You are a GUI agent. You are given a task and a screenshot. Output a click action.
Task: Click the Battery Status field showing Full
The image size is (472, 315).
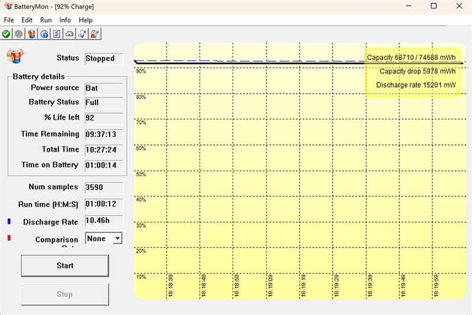104,103
